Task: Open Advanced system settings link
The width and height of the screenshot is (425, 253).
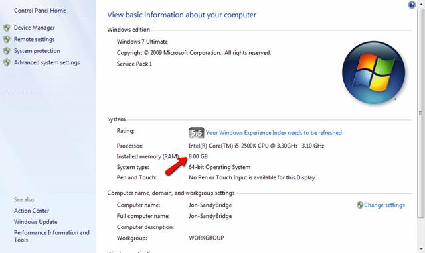Action: point(46,62)
